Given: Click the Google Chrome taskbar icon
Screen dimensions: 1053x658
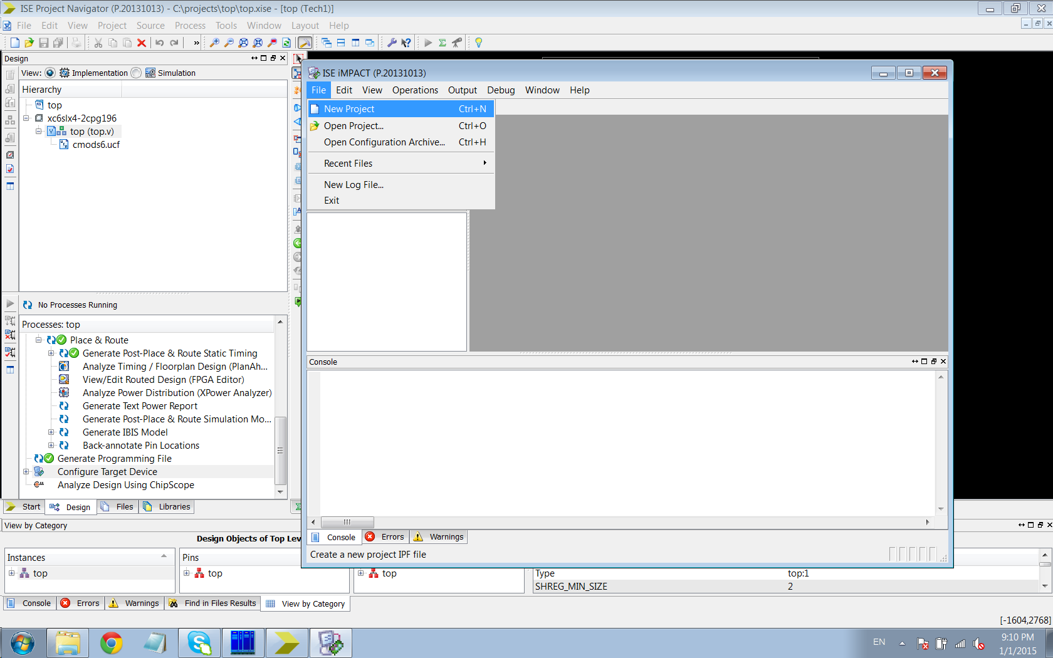Looking at the screenshot, I should pos(112,643).
